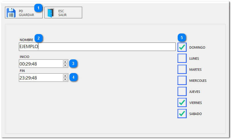Uncheck the VIERNES checkbox
The width and height of the screenshot is (232, 140).
(182, 102)
